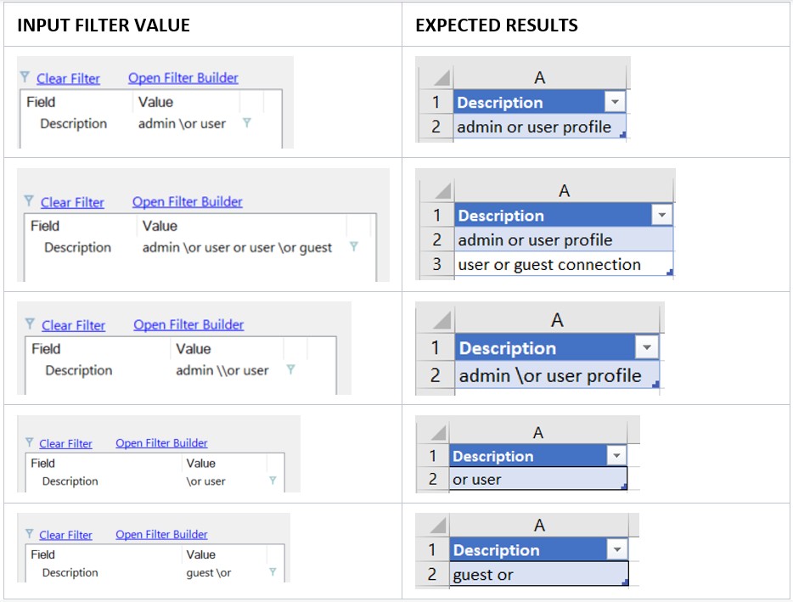793x602 pixels.
Task: Select the 'user or guest connection' cell
Action: click(x=549, y=264)
